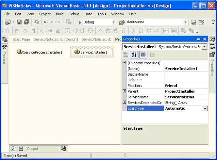The width and height of the screenshot is (217, 160).
Task: Select the ServiceProcessInstaller1 component
Action: pos(40,52)
